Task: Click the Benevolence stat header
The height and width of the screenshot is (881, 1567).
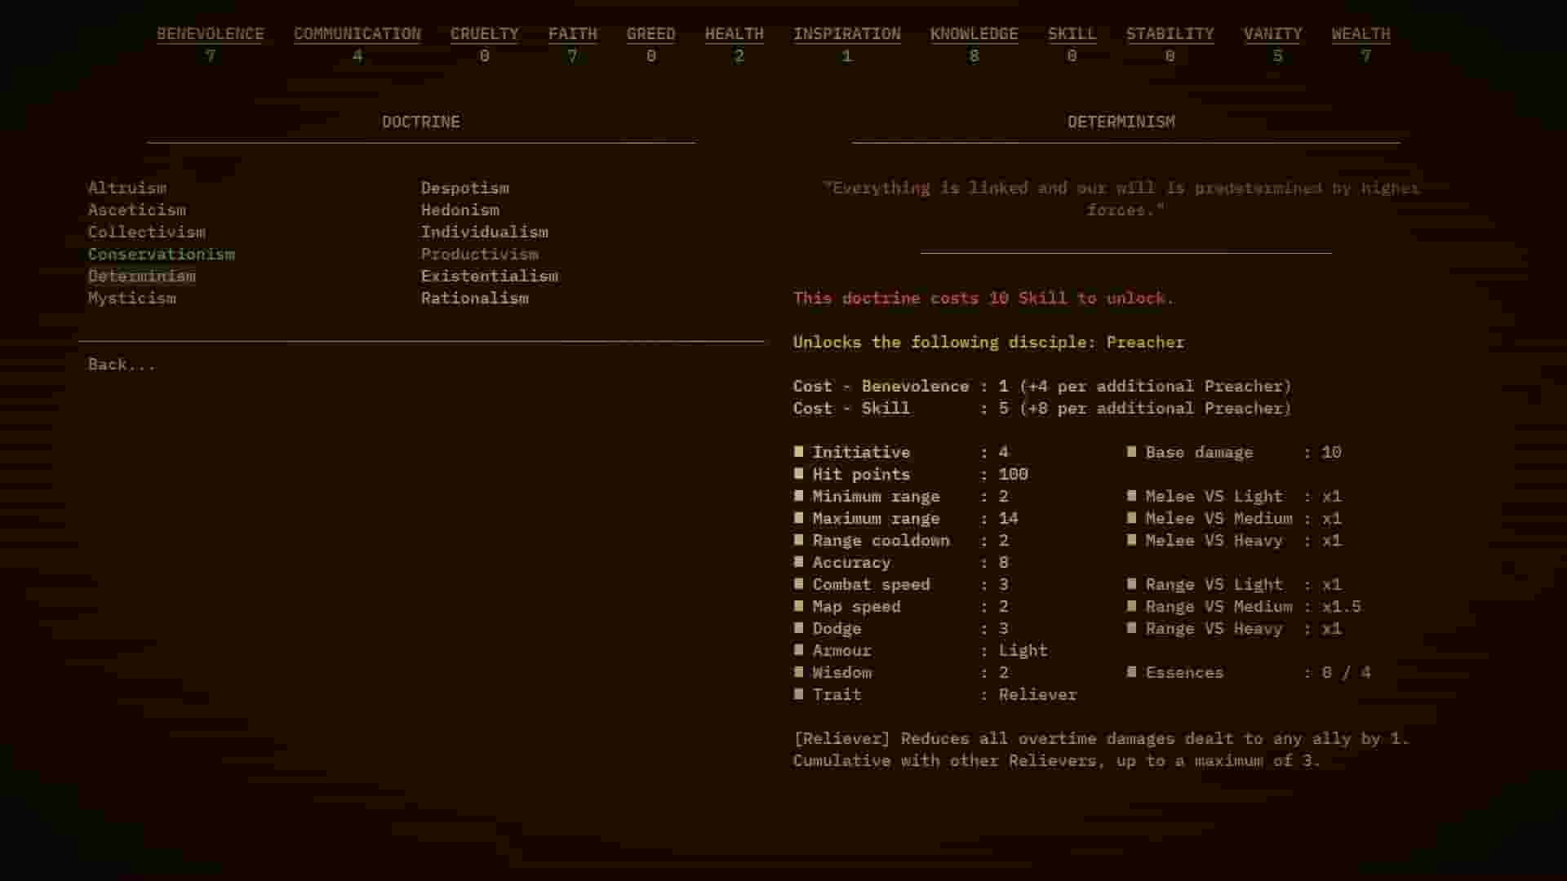Action: point(211,33)
